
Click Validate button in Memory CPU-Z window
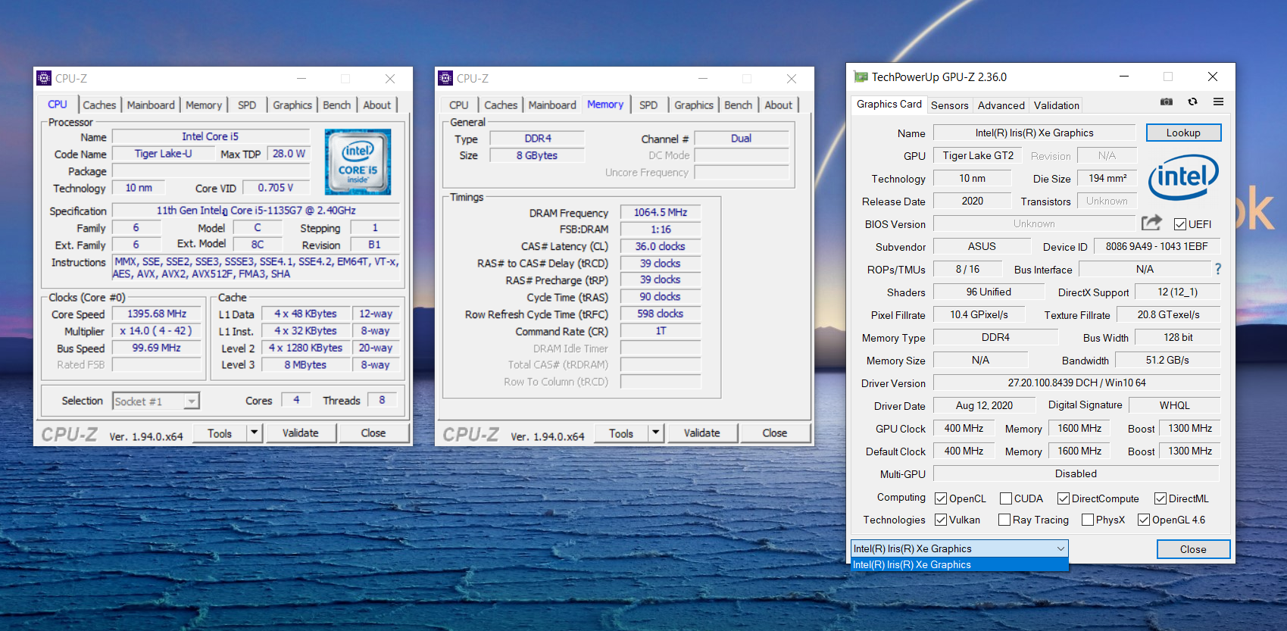(702, 433)
